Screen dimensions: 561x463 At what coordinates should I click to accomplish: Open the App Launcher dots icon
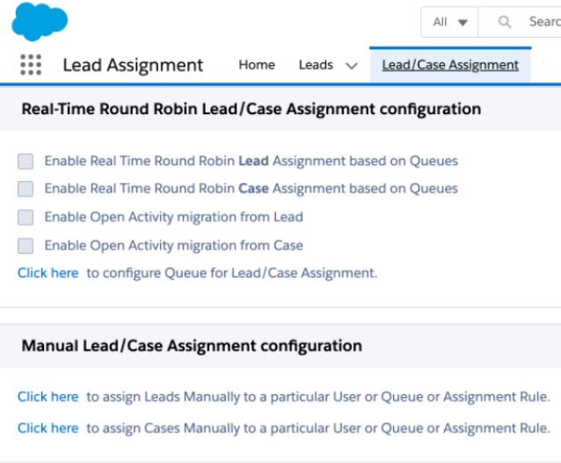tap(31, 65)
